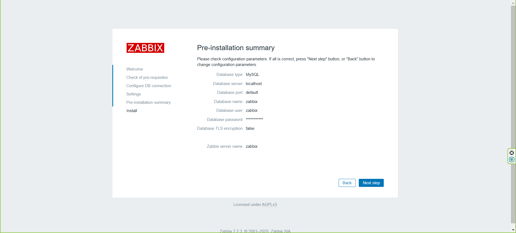
Task: Select the Settings step
Action: tap(134, 94)
